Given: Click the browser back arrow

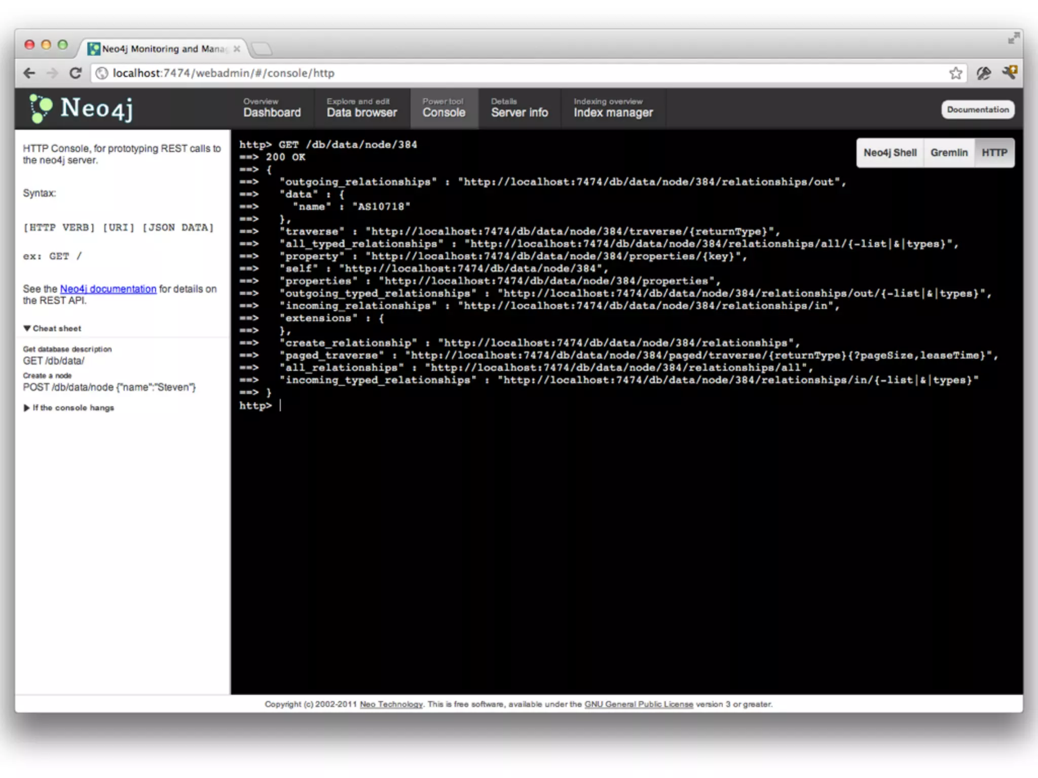Looking at the screenshot, I should [29, 73].
